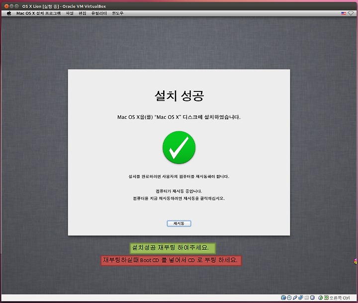Open the Apple menu
This screenshot has height=303, width=358.
click(x=9, y=13)
